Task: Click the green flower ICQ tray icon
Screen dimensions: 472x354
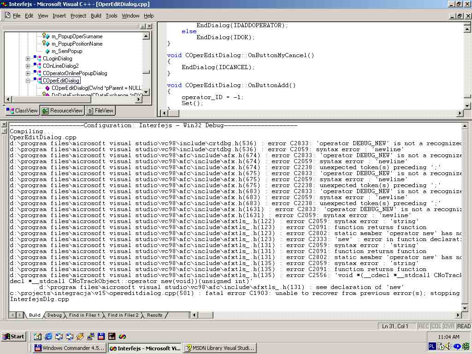Action: tap(466, 347)
